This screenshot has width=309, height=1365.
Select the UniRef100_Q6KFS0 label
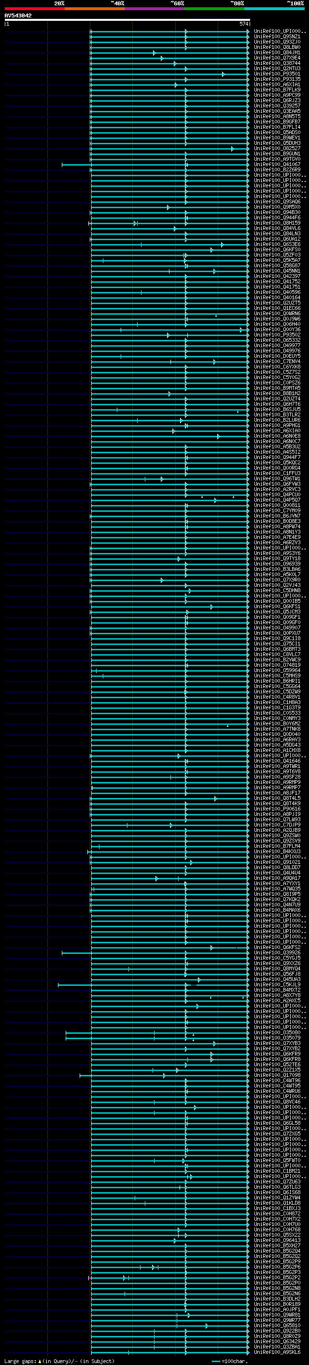(x=277, y=249)
